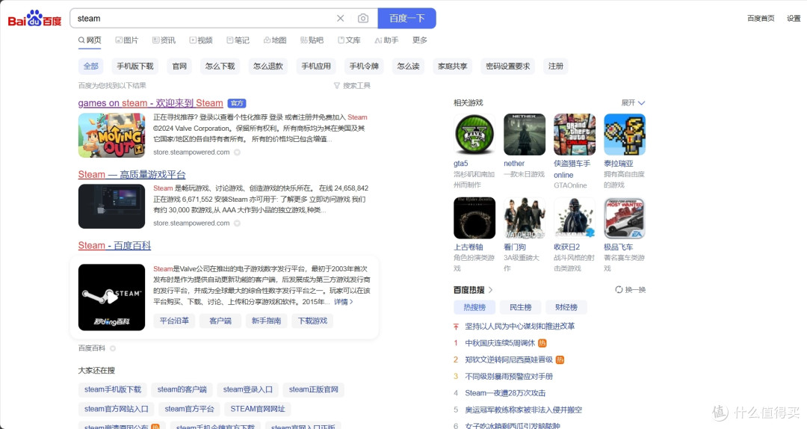Select the 手机令牌 filter chip

click(x=364, y=66)
